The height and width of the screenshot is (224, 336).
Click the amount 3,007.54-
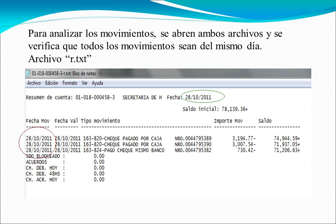coord(244,144)
